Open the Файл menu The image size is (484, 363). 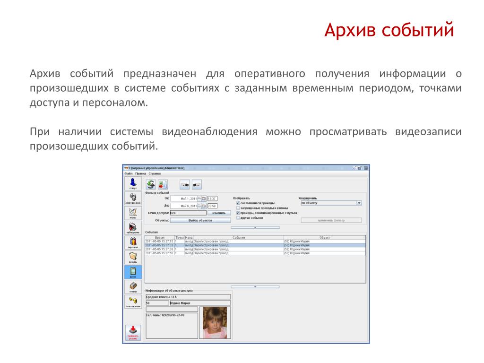pyautogui.click(x=129, y=174)
